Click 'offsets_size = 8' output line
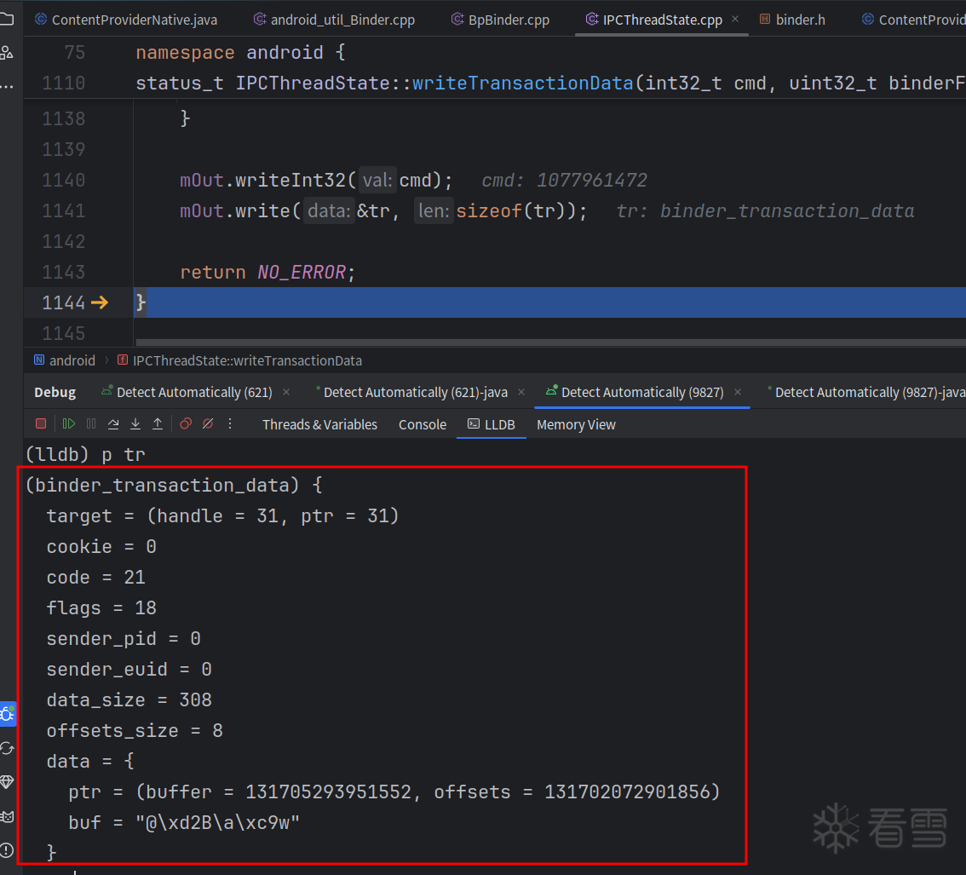This screenshot has width=966, height=875. 135,731
